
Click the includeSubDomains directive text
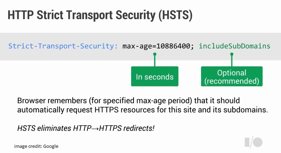pos(234,46)
